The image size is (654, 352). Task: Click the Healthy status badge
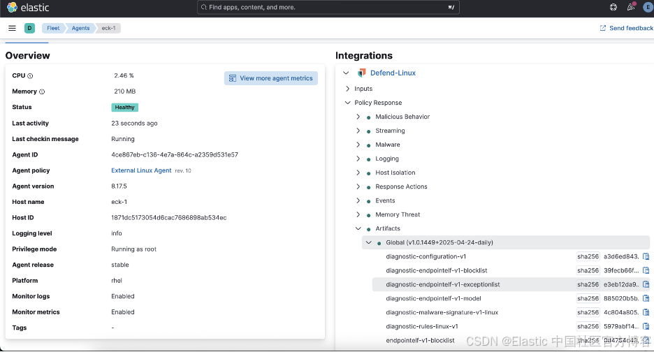point(124,107)
